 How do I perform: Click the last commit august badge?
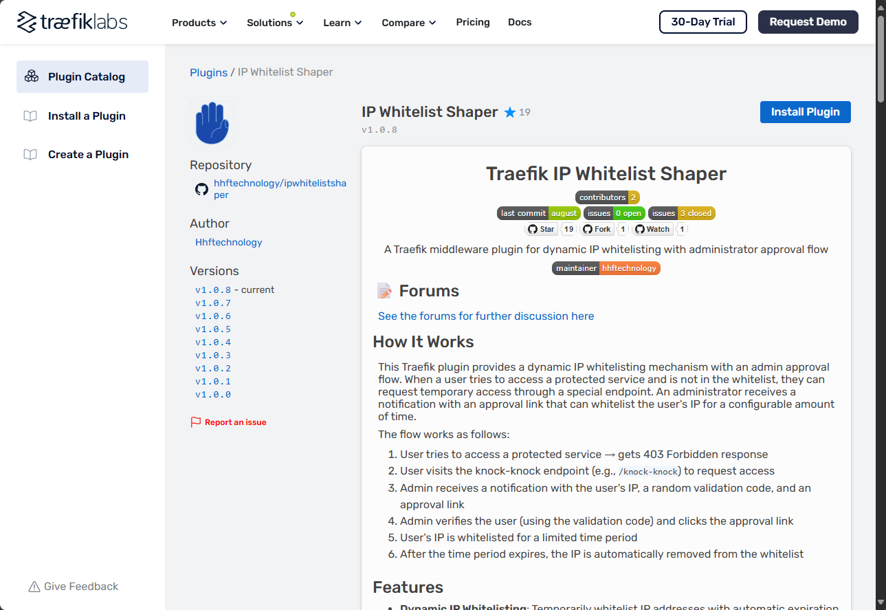point(539,213)
